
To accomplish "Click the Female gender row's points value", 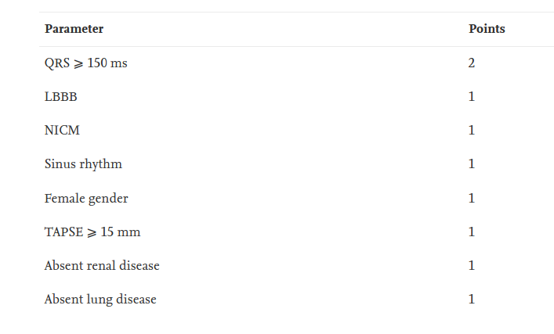I will click(472, 199).
